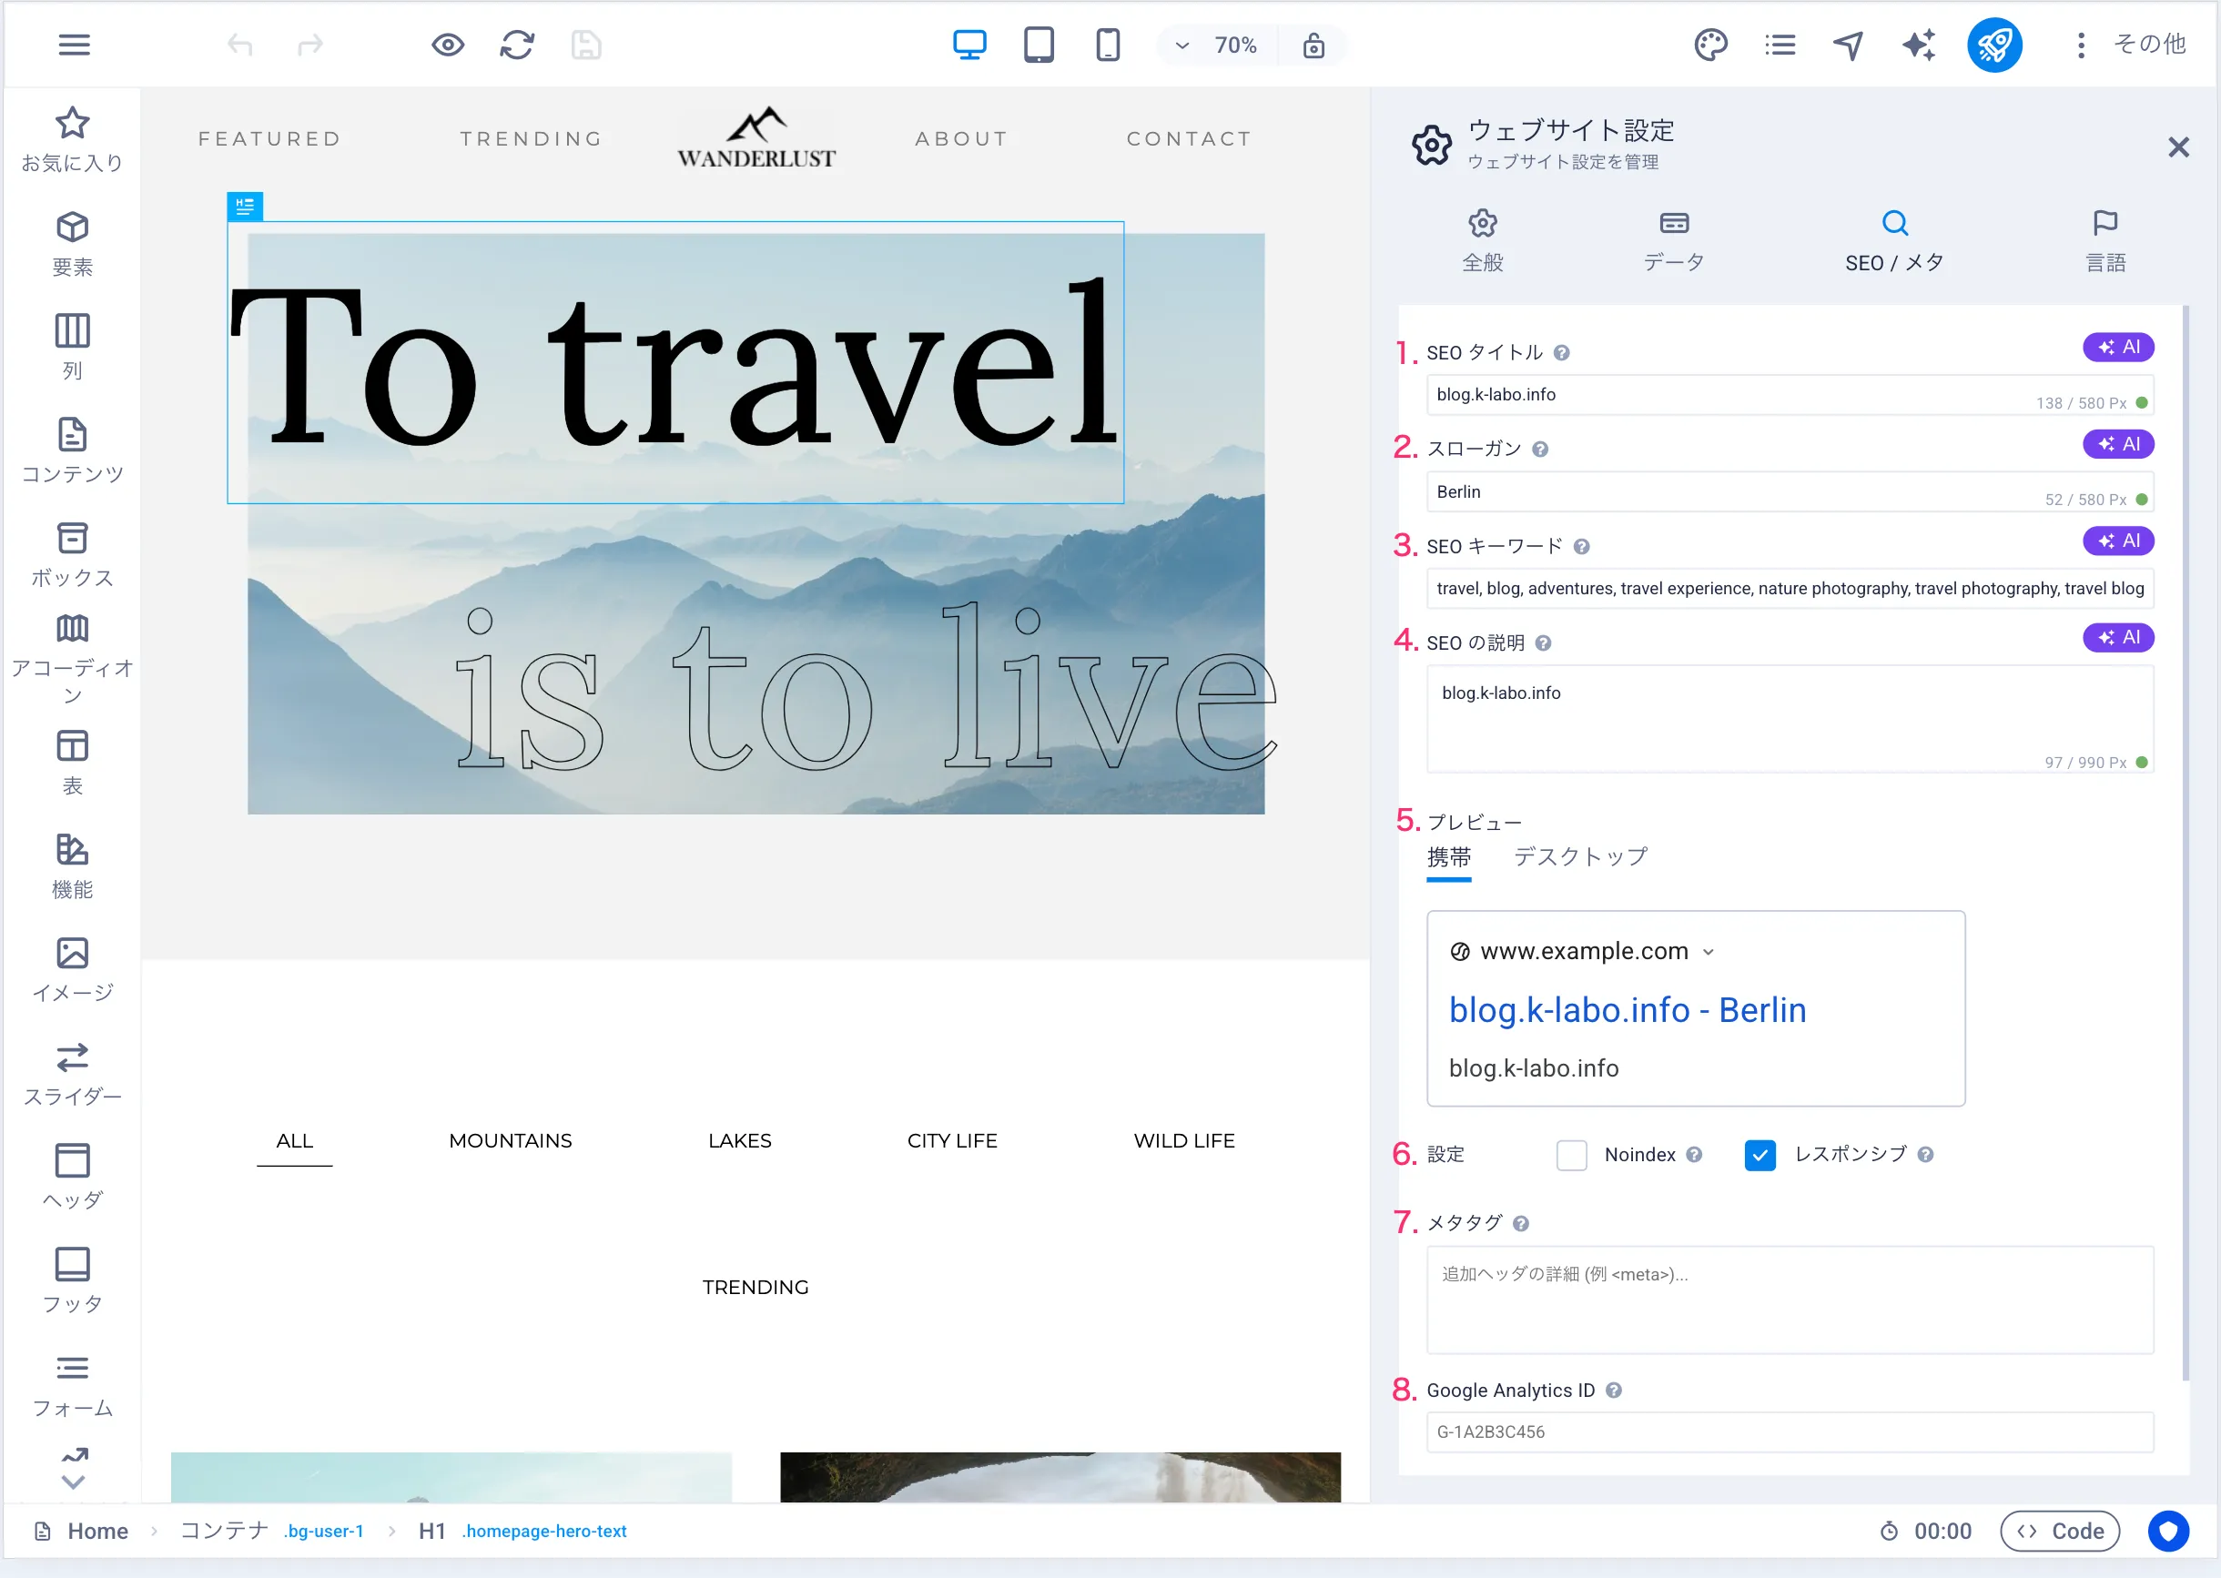The height and width of the screenshot is (1578, 2221).
Task: Click the SEO キーワード input field
Action: (1790, 588)
